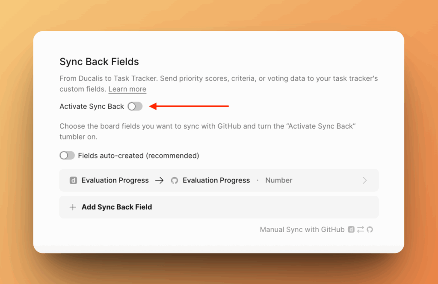Viewport: 438px width, 284px height.
Task: Click the plus icon for adding a field
Action: tap(73, 207)
